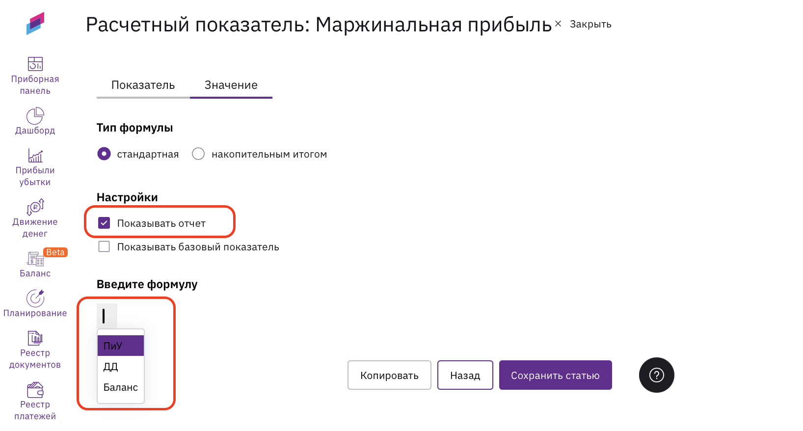
Task: Click the Сохранить статью button
Action: tap(555, 375)
